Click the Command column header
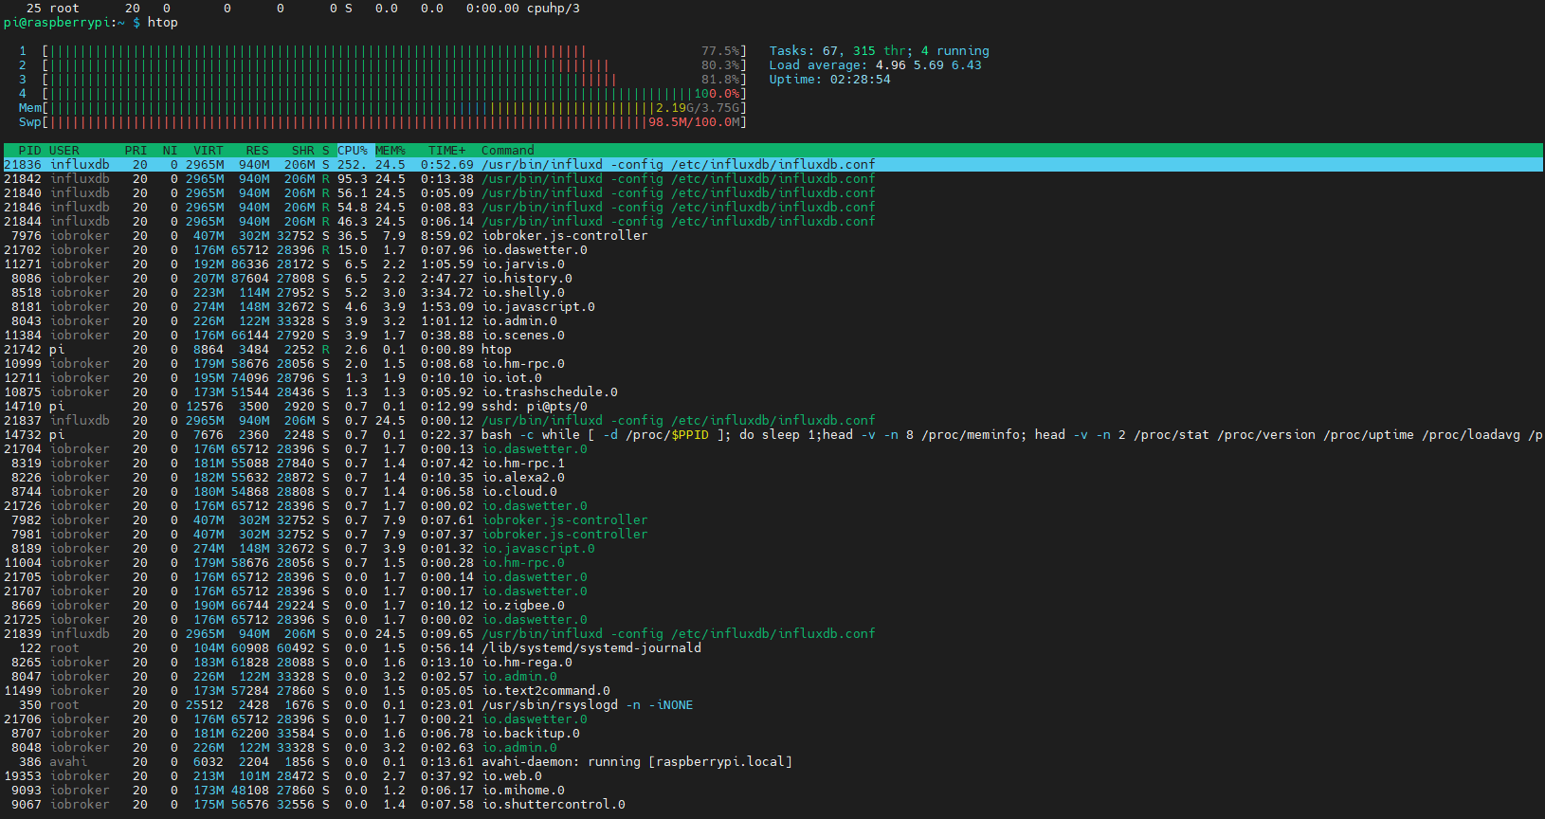This screenshot has height=819, width=1545. [507, 151]
